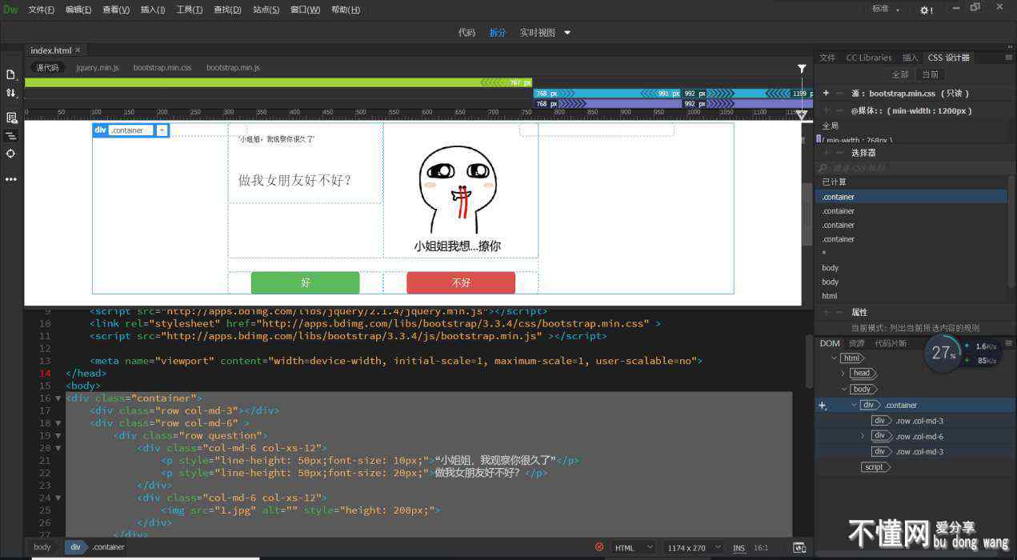Open related file bootstrap.min.js
Viewport: 1017px width, 560px height.
pos(233,68)
